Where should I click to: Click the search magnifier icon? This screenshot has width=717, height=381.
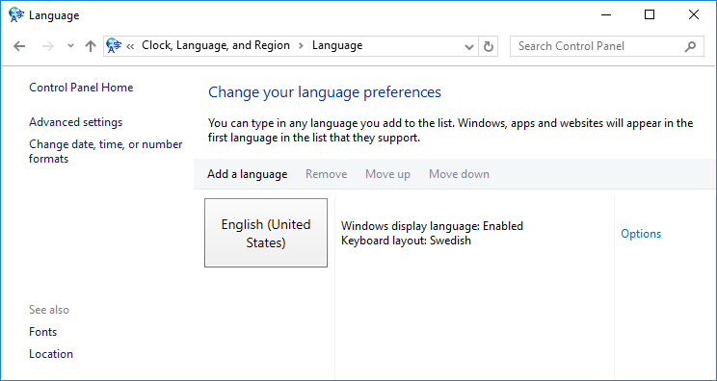pyautogui.click(x=690, y=46)
